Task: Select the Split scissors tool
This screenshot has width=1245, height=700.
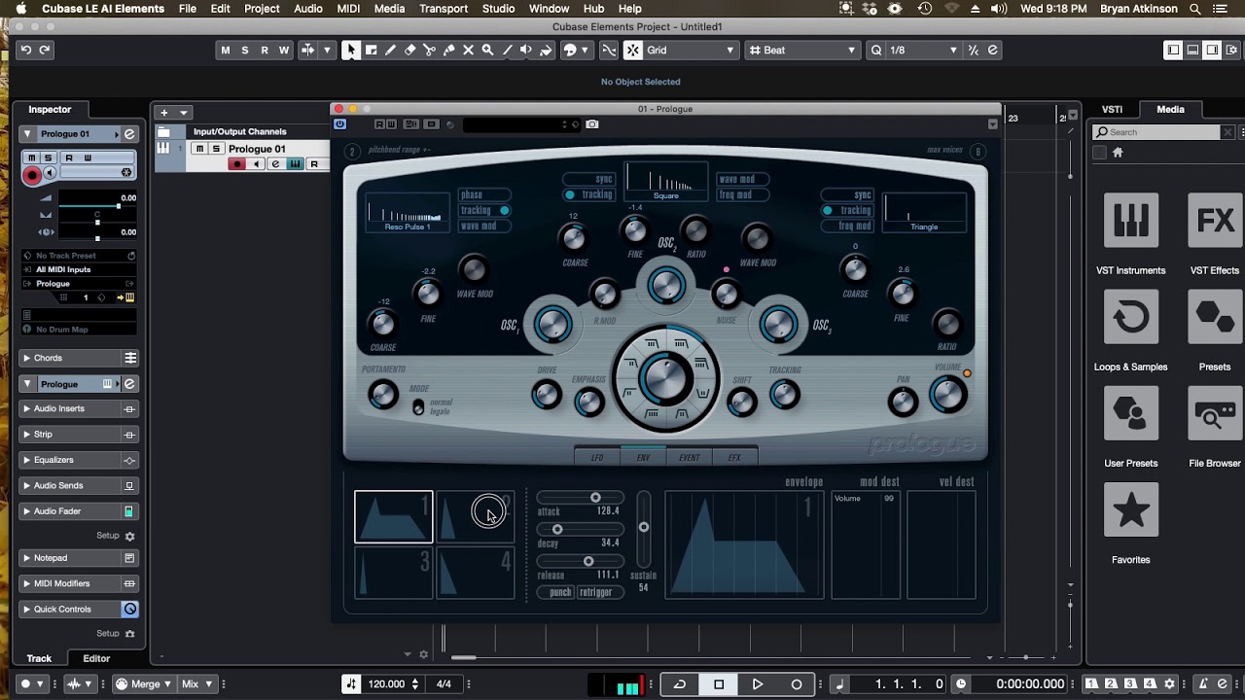Action: 429,50
